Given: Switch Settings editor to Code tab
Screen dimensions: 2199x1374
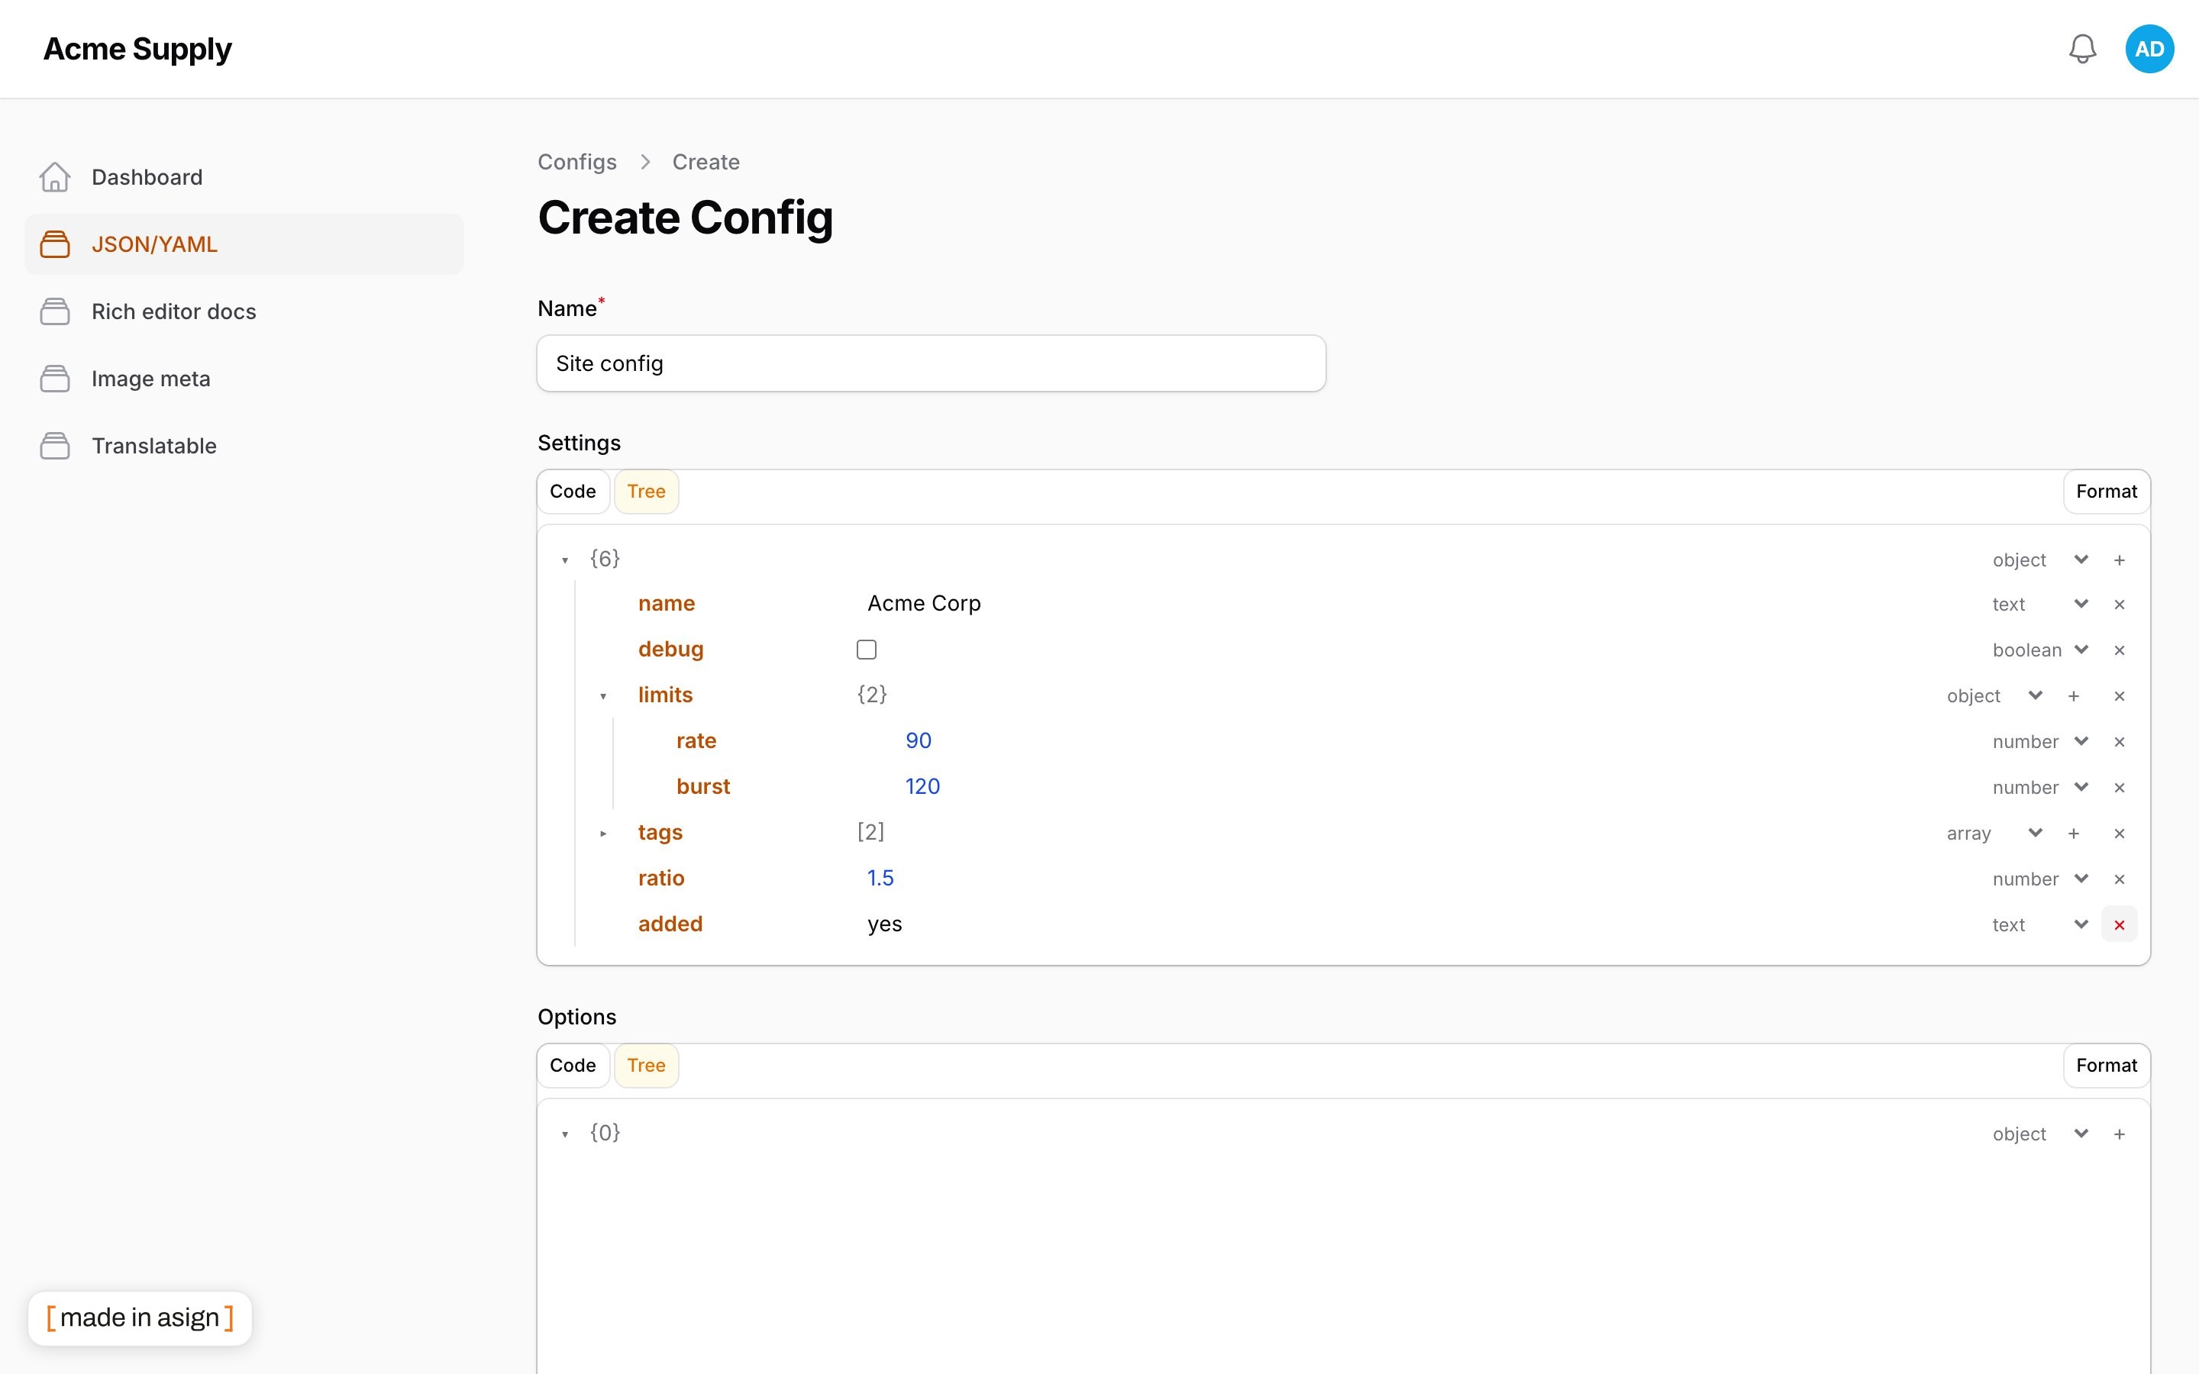Looking at the screenshot, I should [x=573, y=492].
